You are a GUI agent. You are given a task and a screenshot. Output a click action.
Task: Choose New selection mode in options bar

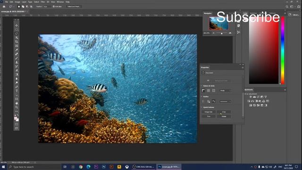[19, 7]
